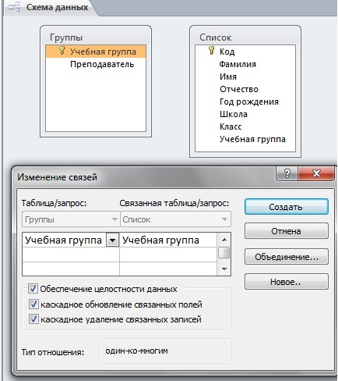Click the field list scrollbar up arrow

(224, 240)
